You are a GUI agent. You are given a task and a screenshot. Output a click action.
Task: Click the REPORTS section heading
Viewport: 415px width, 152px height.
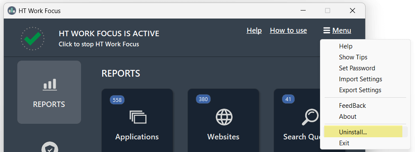coord(121,73)
